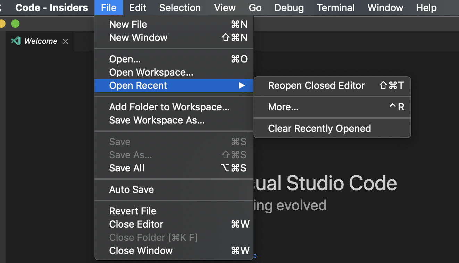Switch to the Welcome tab
Viewport: 459px width, 263px height.
tap(41, 41)
